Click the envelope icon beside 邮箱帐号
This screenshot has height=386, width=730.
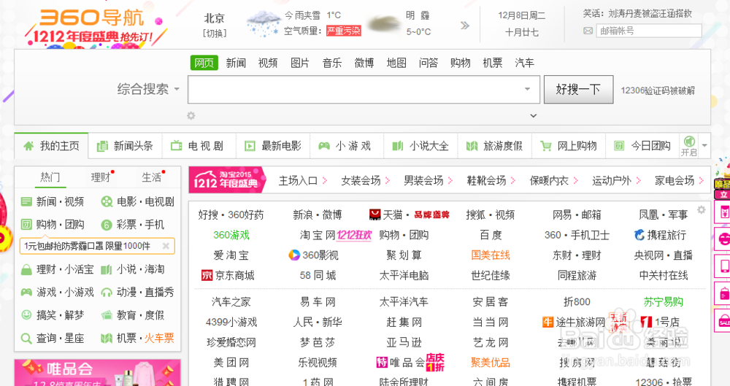coord(588,31)
